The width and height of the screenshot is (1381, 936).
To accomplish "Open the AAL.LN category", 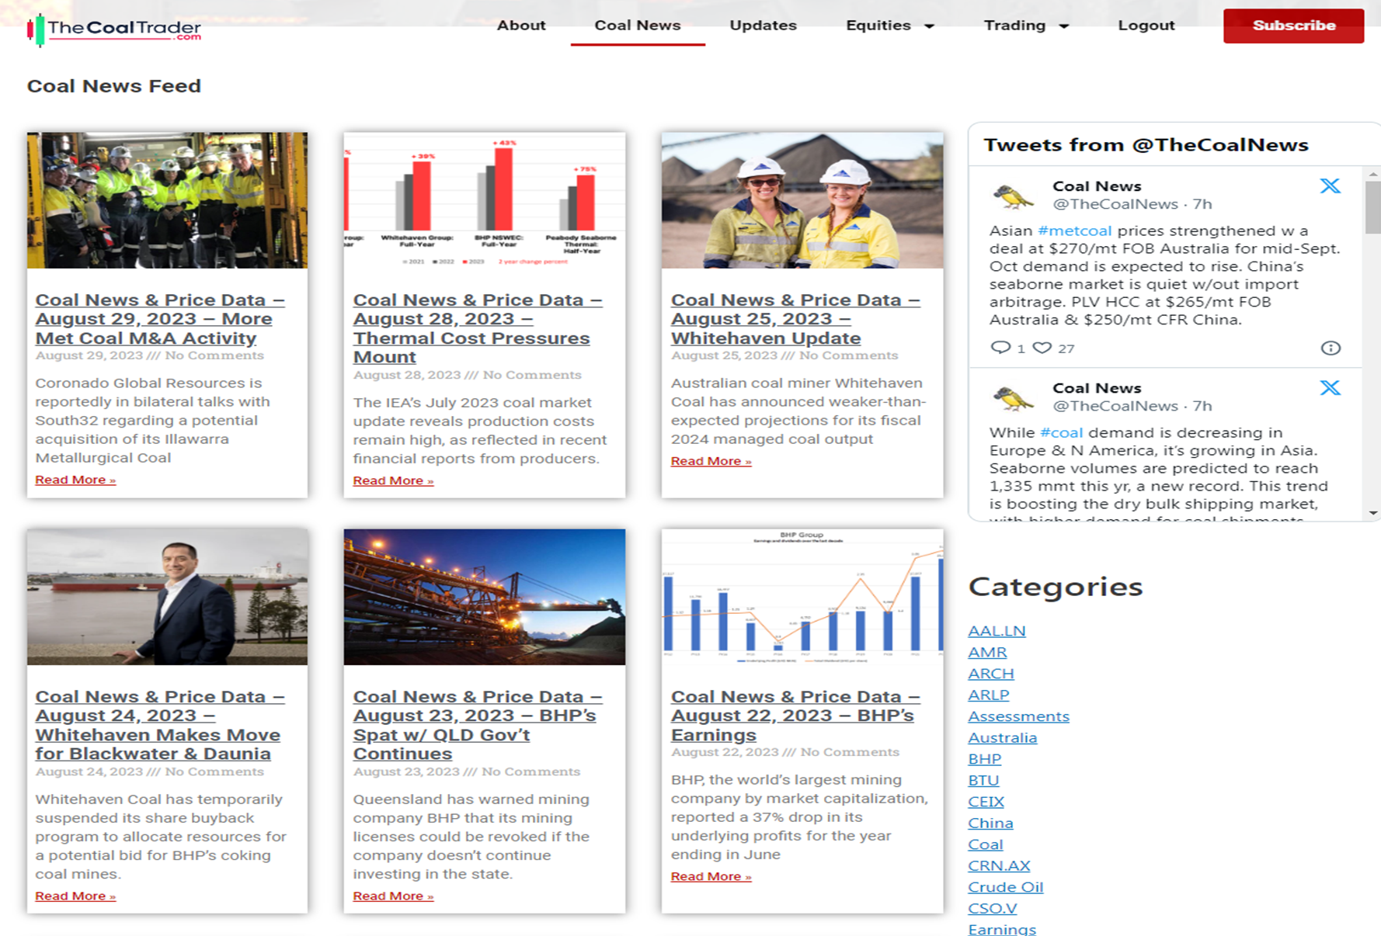I will click(997, 631).
